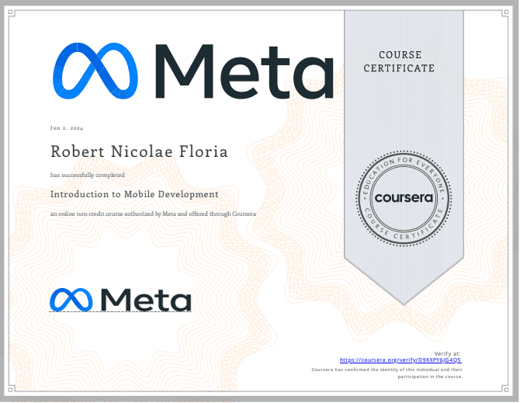Click the large Meta wordmark at top

[x=244, y=71]
